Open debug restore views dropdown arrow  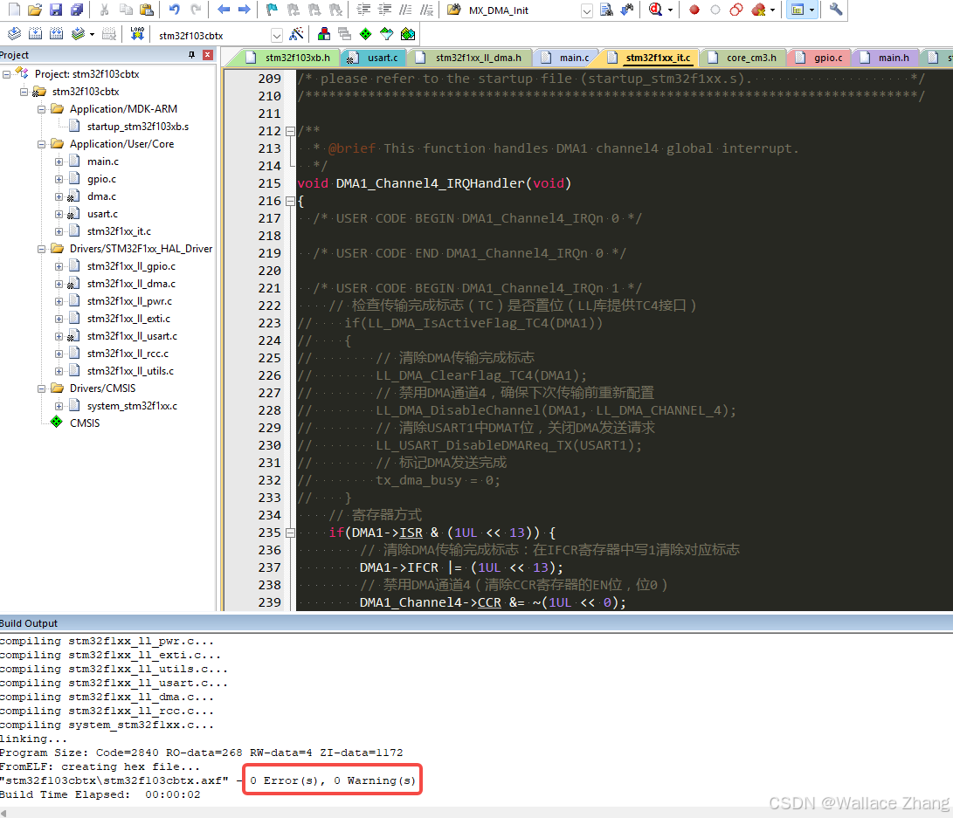670,10
